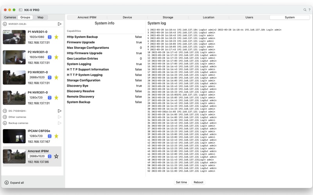
Task: Click play icon for Backup cameras
Action: [59, 123]
